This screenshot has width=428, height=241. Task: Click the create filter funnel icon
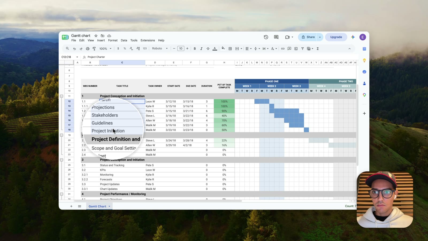click(x=303, y=48)
